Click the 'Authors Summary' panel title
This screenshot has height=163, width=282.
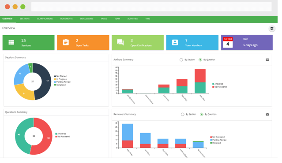(124, 59)
